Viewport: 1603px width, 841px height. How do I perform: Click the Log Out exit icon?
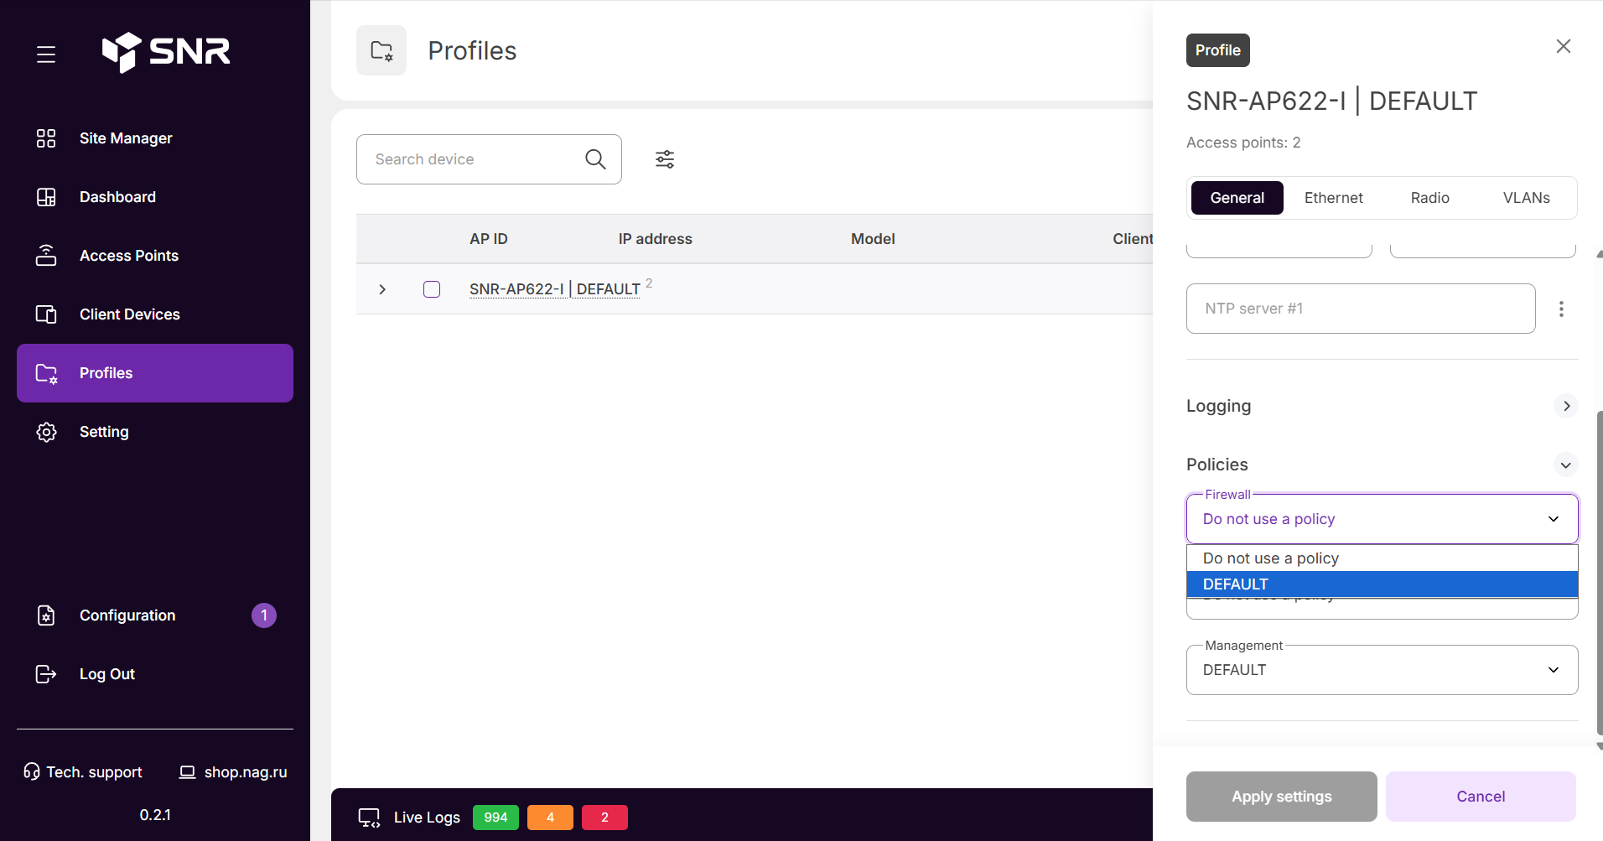(x=46, y=674)
